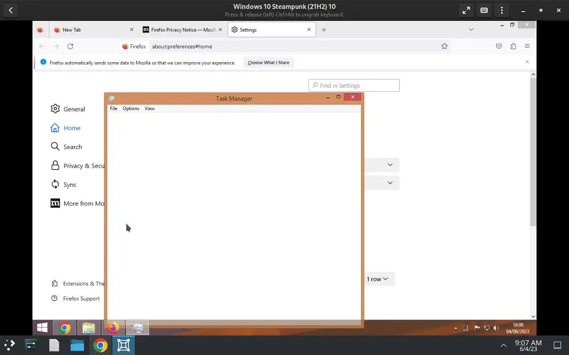Viewport: 569px width, 355px height.
Task: Open host system settings taskbar icon
Action: coord(31,345)
